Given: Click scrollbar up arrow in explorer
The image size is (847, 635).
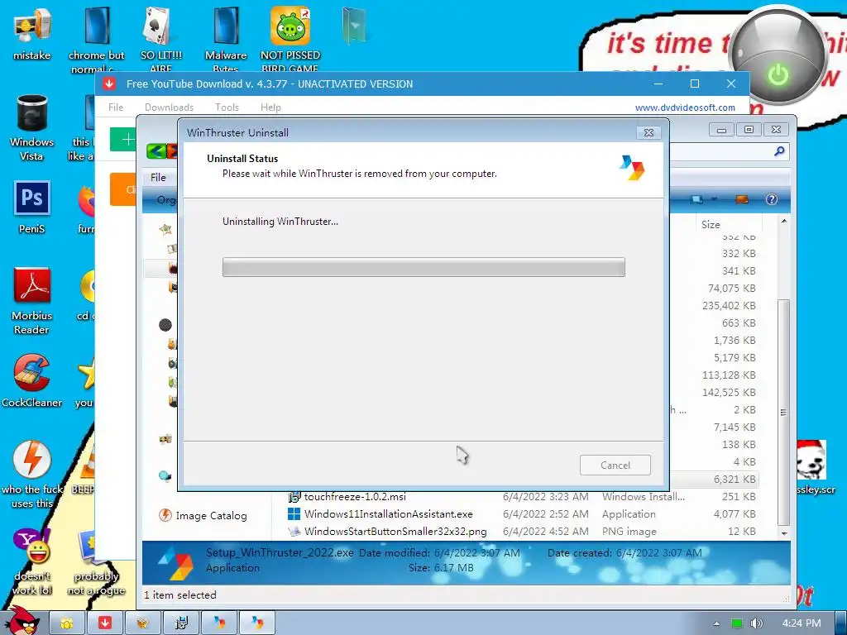Looking at the screenshot, I should click(x=784, y=222).
